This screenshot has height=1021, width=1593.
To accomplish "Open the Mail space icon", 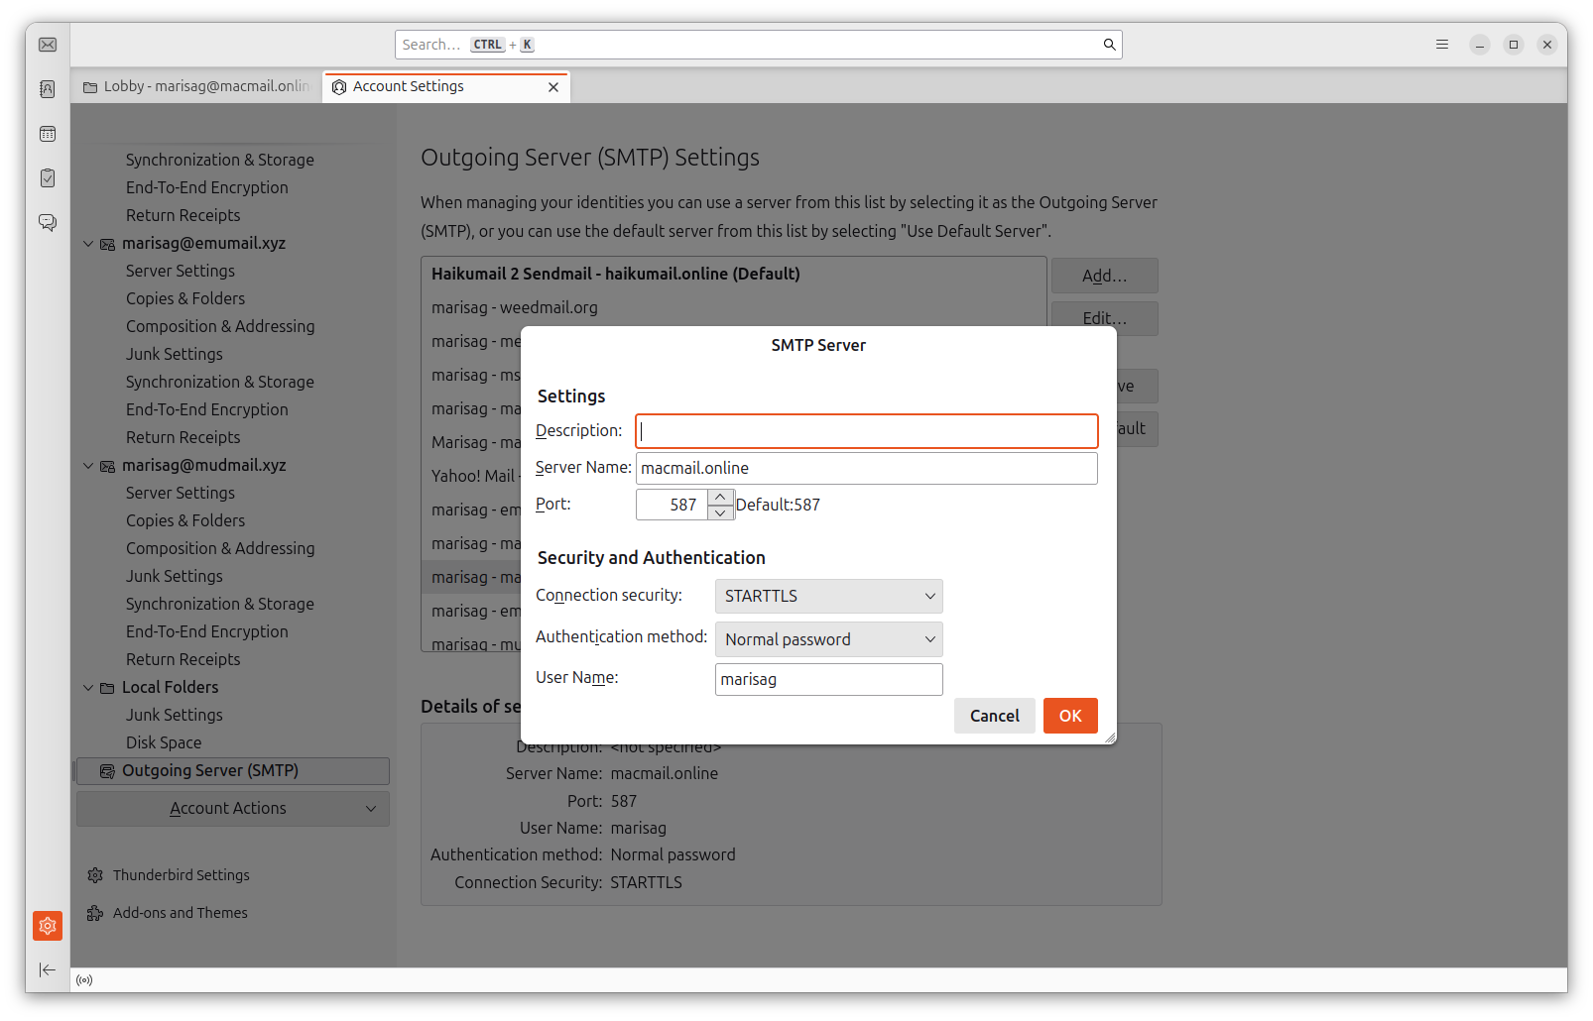I will click(48, 45).
